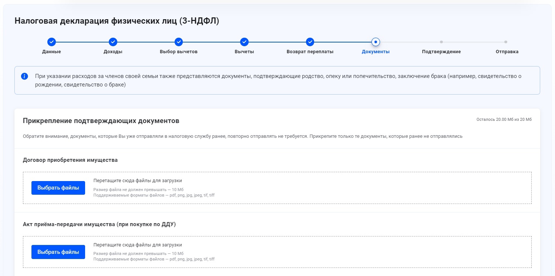Click the 10 Мб size limit under Договор
This screenshot has height=276, width=555.
pyautogui.click(x=138, y=190)
